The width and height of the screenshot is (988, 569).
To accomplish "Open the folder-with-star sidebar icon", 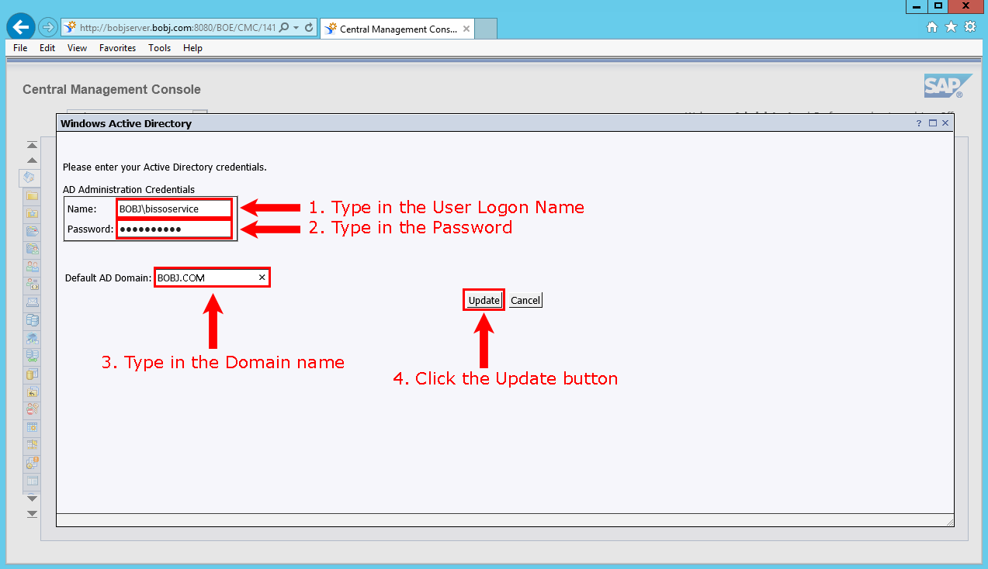I will [x=32, y=213].
